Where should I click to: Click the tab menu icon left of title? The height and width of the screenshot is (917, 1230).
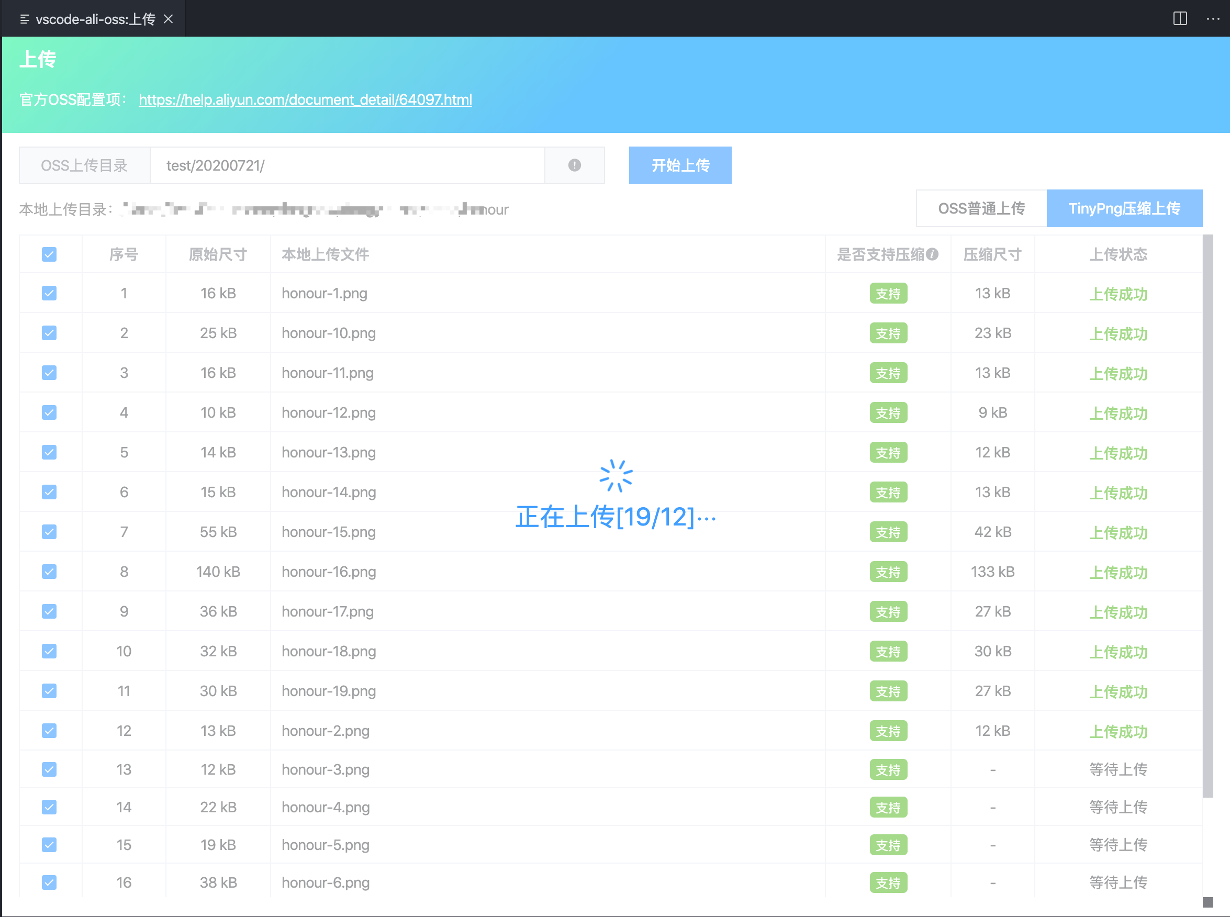pos(25,19)
